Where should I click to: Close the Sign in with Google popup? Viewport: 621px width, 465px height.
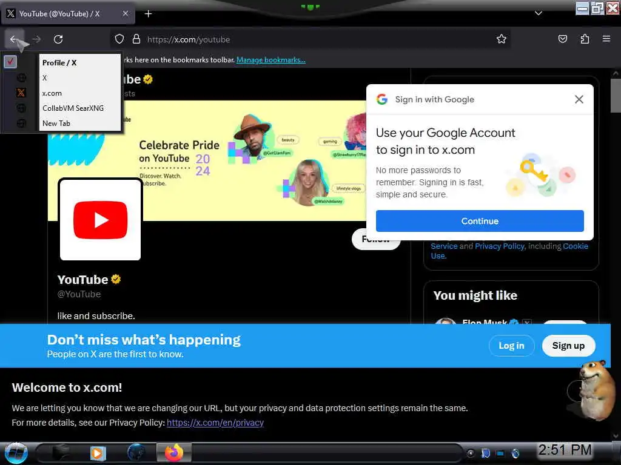point(579,99)
